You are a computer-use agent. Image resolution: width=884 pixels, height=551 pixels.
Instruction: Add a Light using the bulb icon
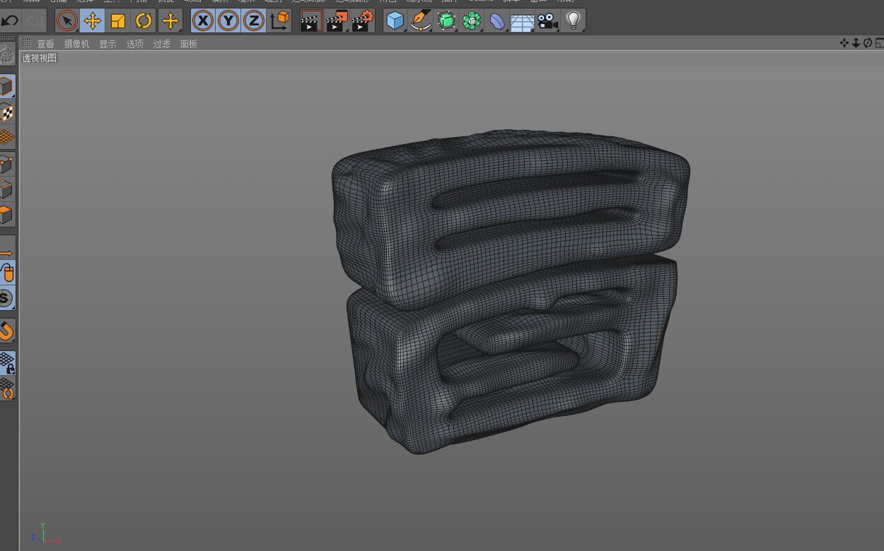click(574, 20)
